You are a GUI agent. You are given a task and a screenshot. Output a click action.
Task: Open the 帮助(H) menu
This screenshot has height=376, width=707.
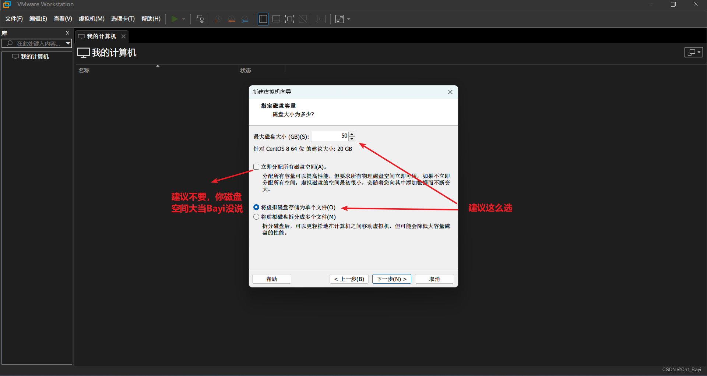(151, 19)
